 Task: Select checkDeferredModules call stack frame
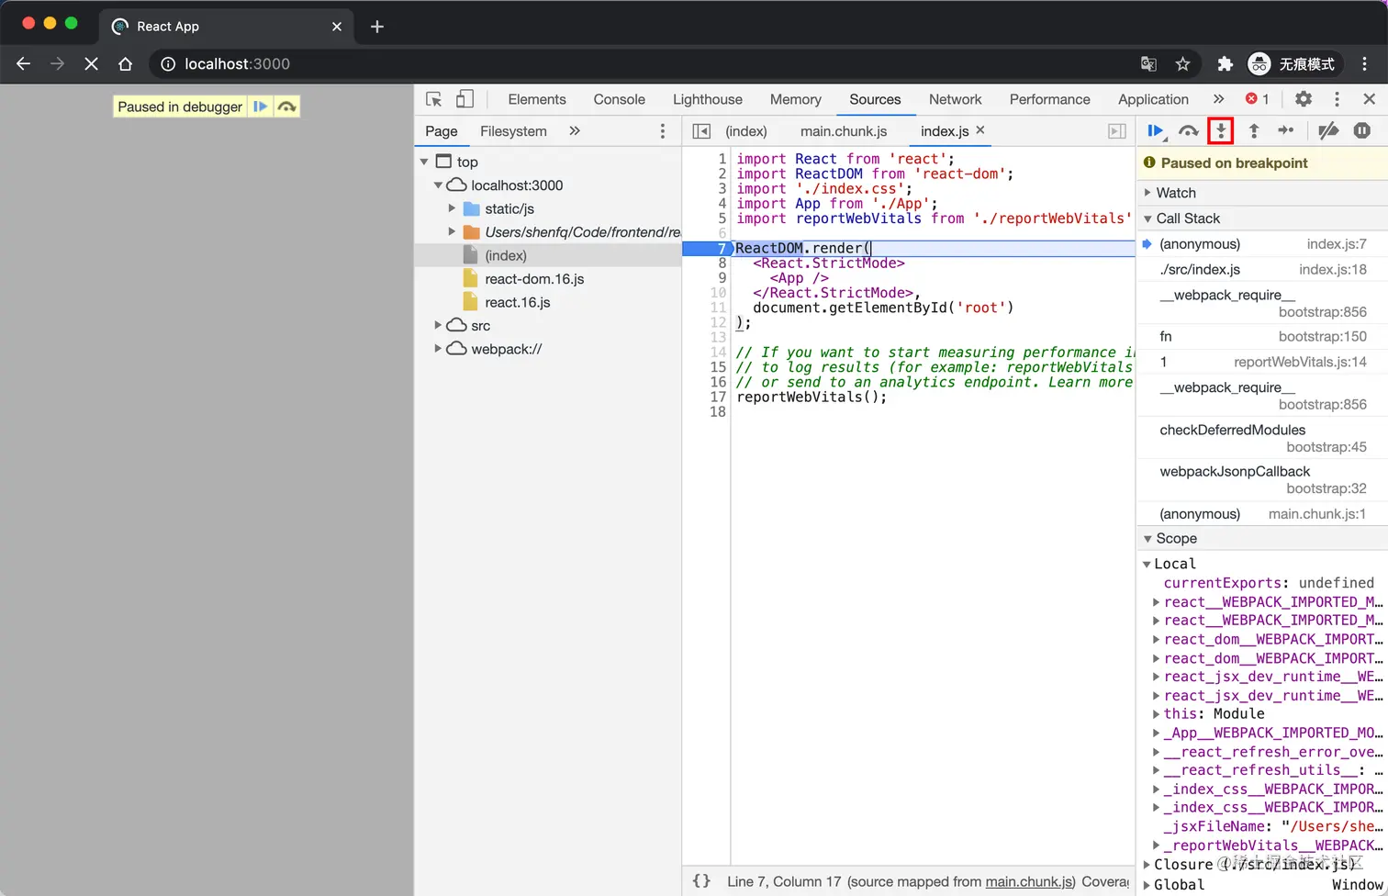(x=1262, y=438)
